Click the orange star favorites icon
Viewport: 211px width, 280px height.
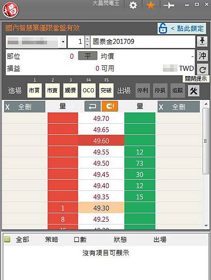pos(151,5)
